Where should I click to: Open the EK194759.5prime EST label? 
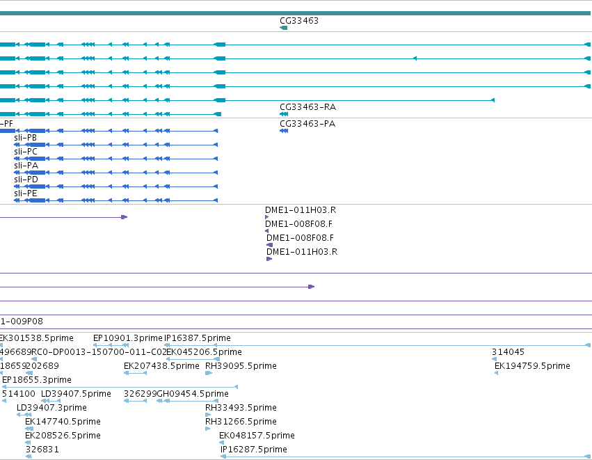(532, 366)
